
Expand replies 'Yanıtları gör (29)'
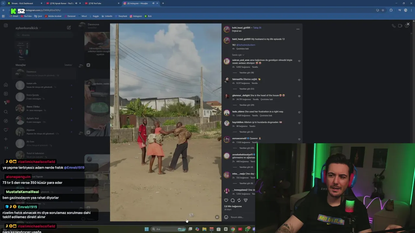pos(246,105)
